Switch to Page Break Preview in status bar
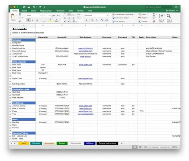Viewport: 189px width, 161px height. coord(146,147)
